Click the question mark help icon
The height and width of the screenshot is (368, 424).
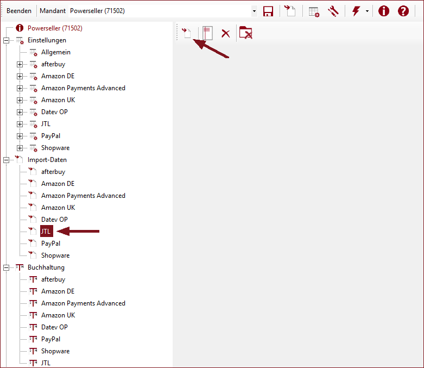[403, 11]
